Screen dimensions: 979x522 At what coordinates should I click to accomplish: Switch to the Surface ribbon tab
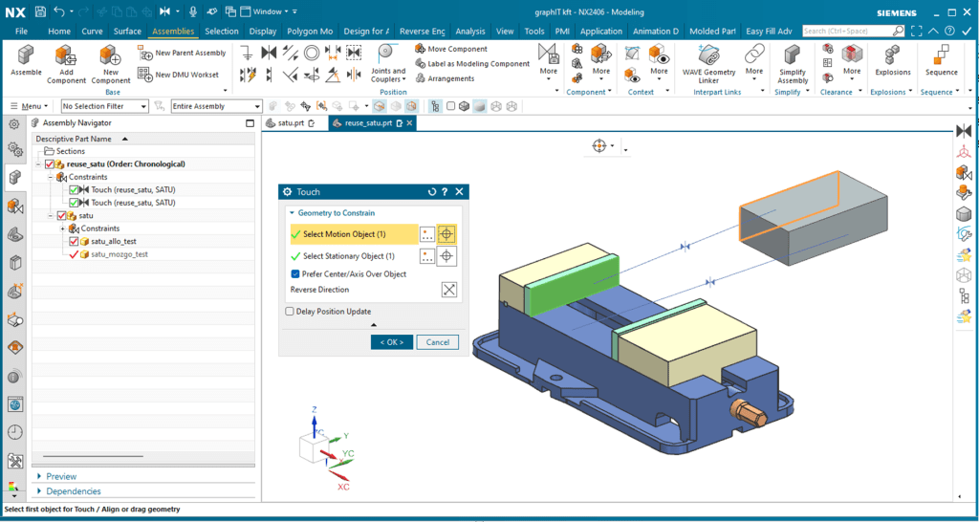click(x=127, y=32)
